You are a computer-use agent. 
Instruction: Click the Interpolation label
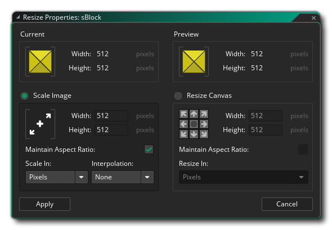coord(113,164)
